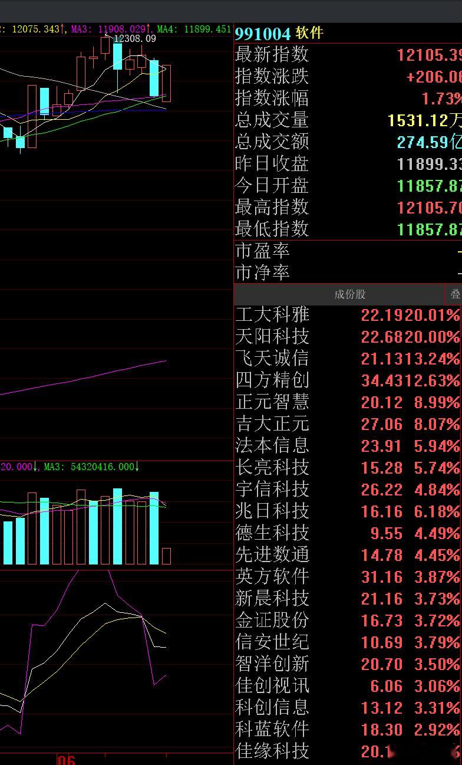Open the 长亮科技 stock row
462x765 pixels.
pos(348,468)
